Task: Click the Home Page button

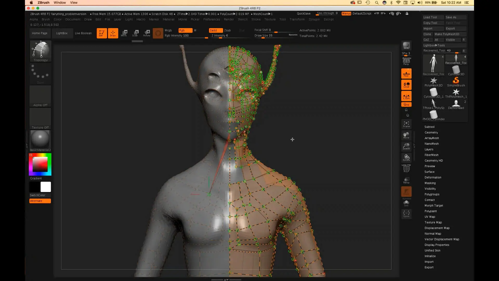Action: [x=40, y=33]
